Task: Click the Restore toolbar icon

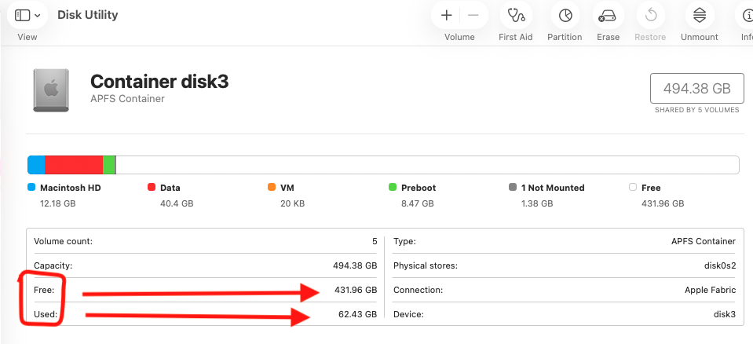Action: [x=651, y=16]
